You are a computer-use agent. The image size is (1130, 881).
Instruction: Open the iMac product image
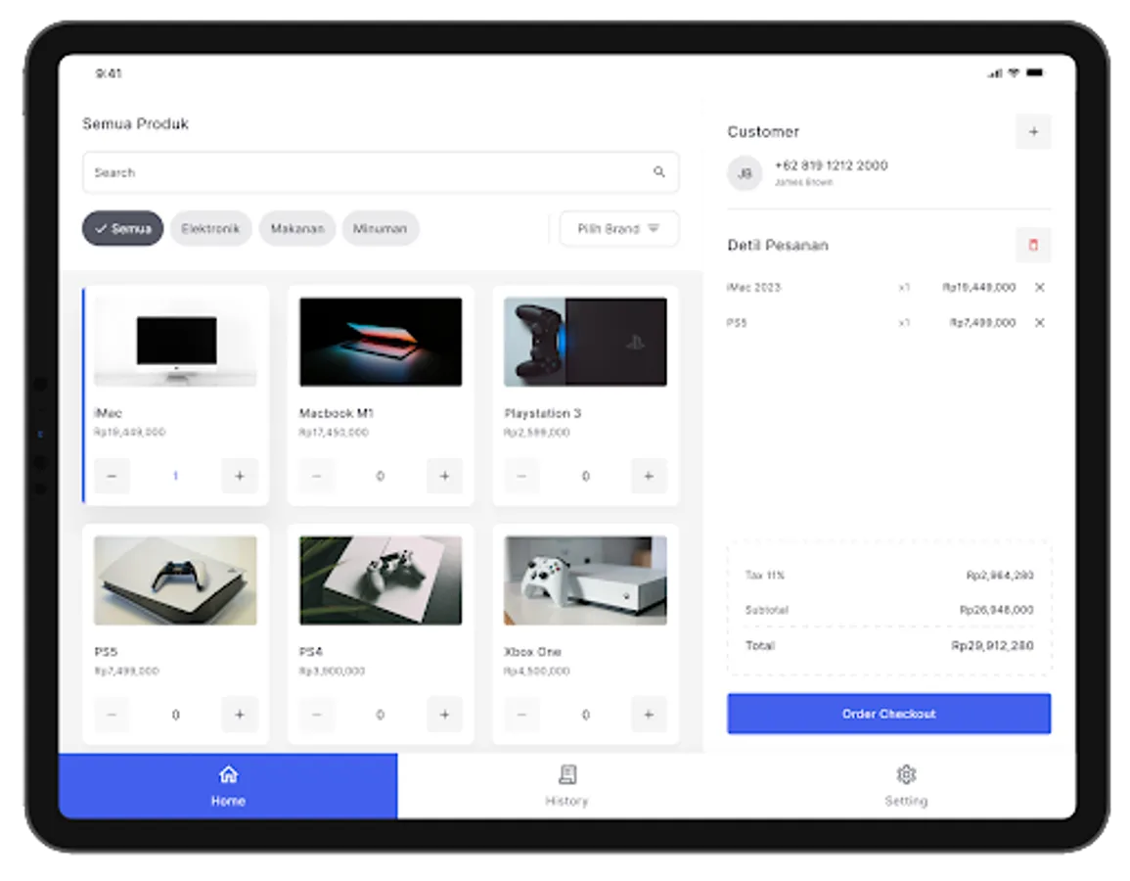(x=175, y=342)
